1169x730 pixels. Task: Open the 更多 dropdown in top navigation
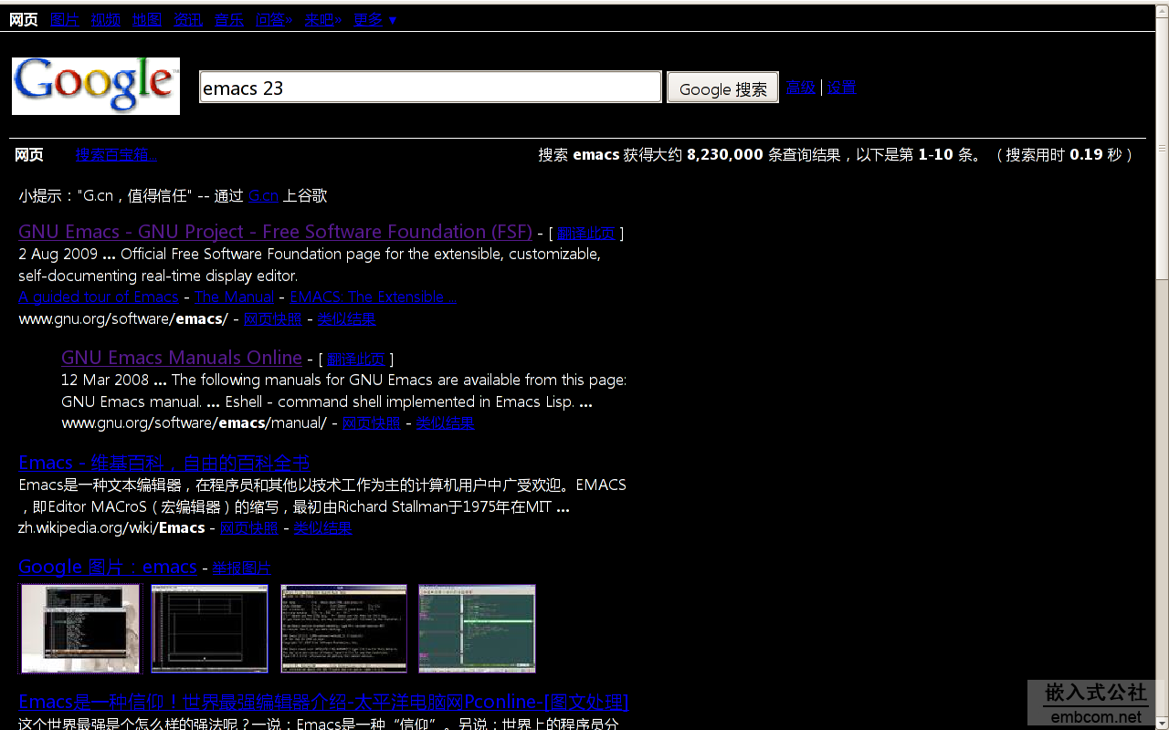[x=375, y=19]
